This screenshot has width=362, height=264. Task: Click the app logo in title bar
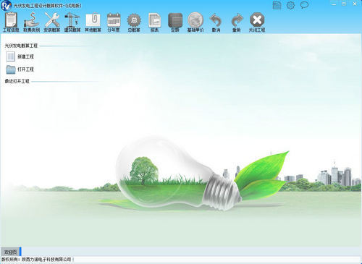pos(6,5)
